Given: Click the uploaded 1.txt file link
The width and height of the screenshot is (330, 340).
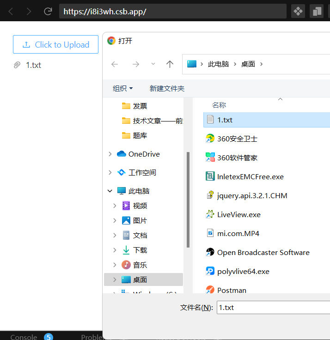Looking at the screenshot, I should pos(33,65).
